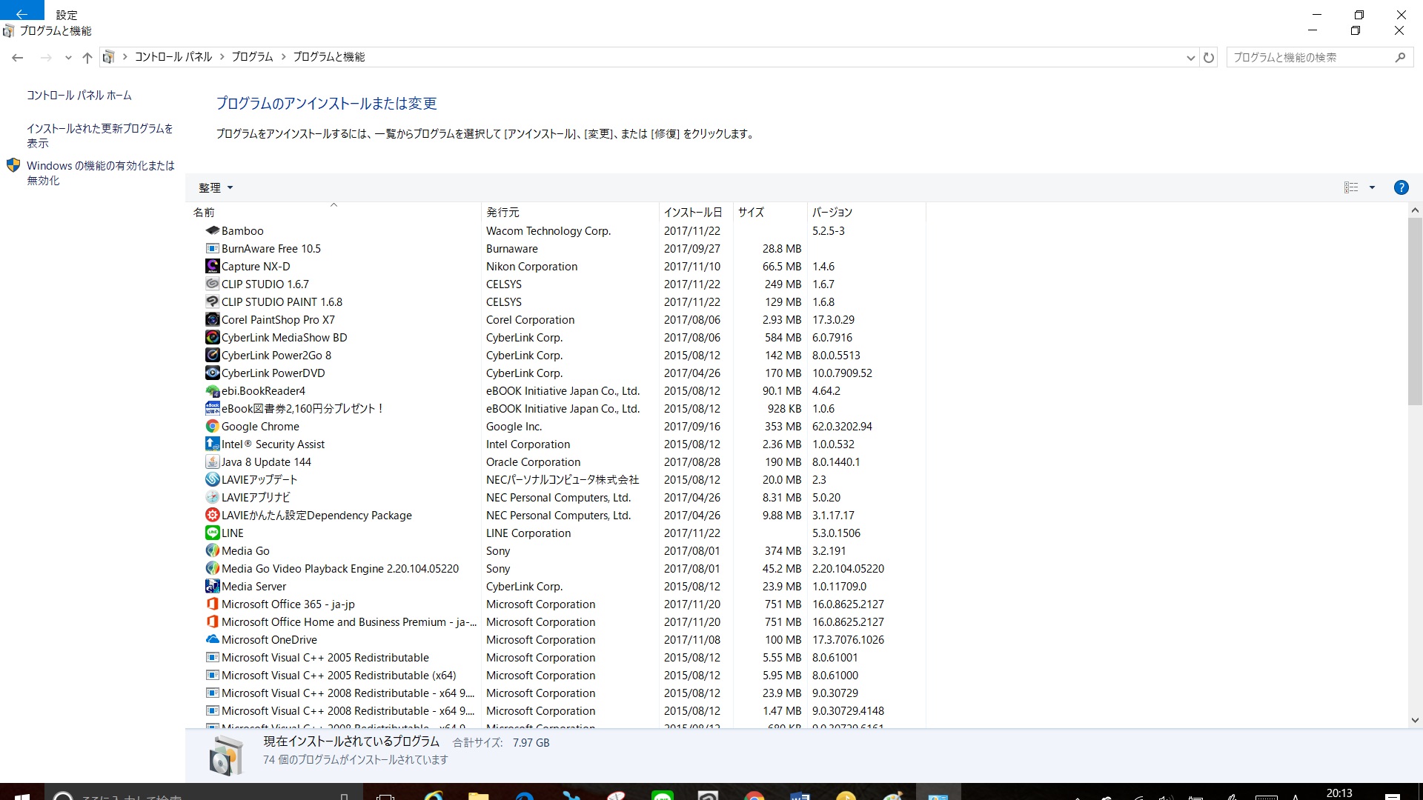The height and width of the screenshot is (800, 1423).
Task: Click the refresh icon in the address bar
Action: [1209, 57]
